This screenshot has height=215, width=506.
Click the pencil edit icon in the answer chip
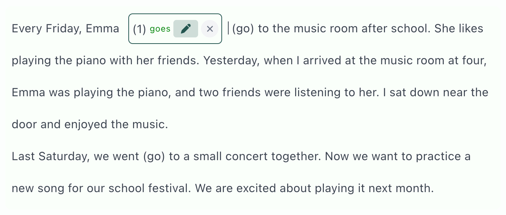(186, 29)
